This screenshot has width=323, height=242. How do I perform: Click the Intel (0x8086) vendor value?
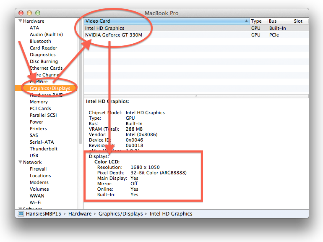coord(141,134)
